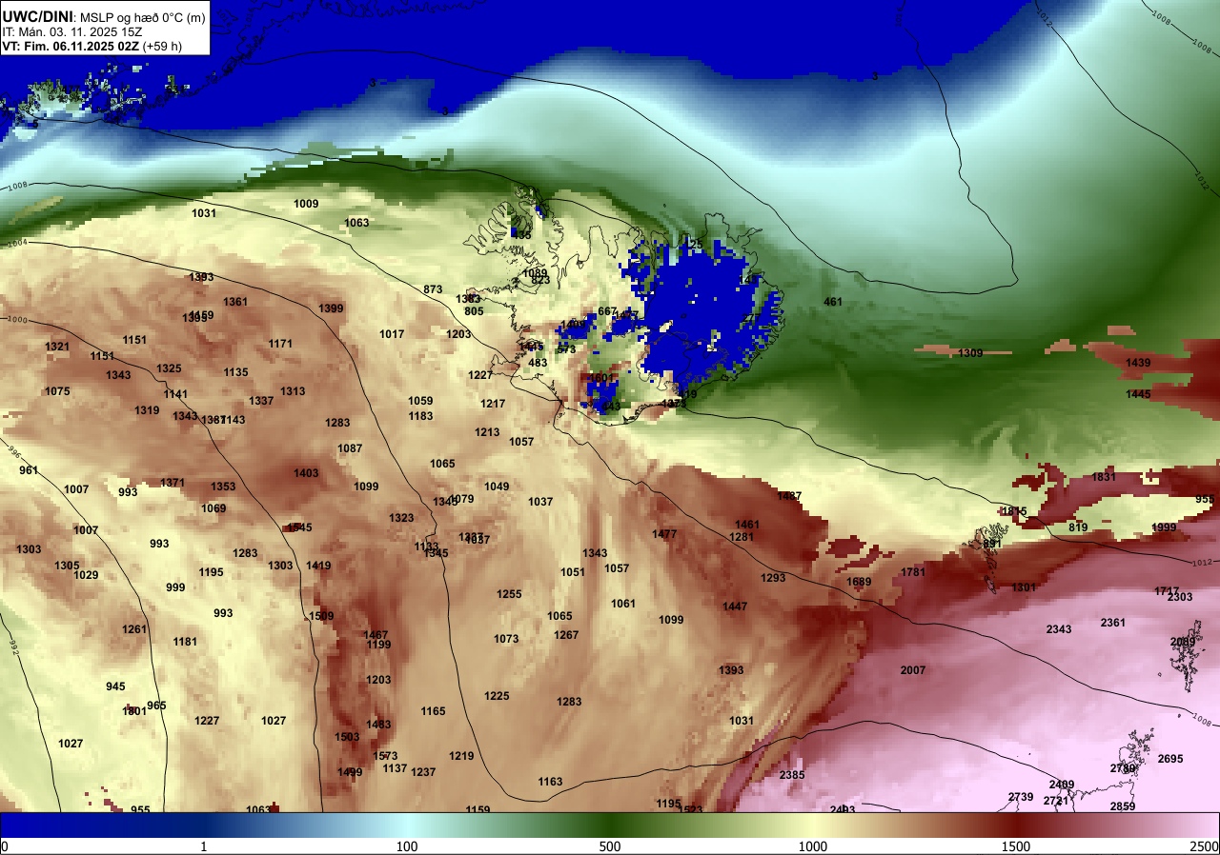Click the map value "461"
1220x855 pixels.
pyautogui.click(x=833, y=302)
